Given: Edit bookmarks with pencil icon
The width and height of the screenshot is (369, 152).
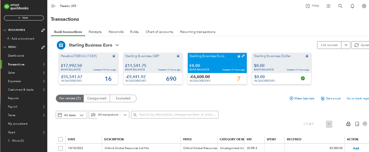Looking at the screenshot, I should click(x=43, y=30).
